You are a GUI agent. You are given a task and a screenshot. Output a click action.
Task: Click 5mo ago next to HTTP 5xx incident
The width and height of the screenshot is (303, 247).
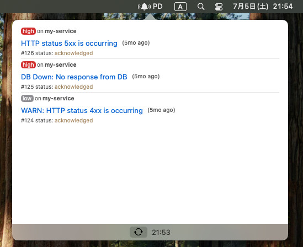136,42
